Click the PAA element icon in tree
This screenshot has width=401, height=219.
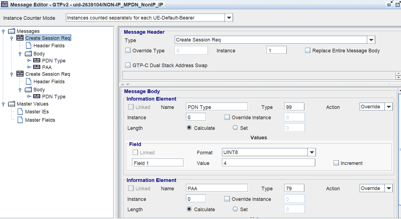[x=37, y=67]
